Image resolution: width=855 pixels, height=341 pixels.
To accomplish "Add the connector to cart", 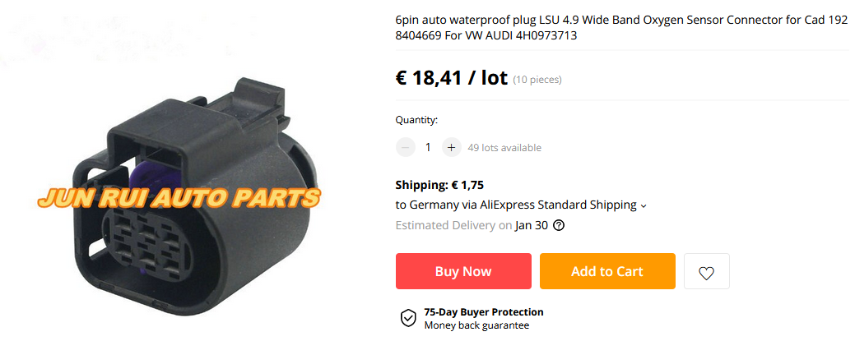I will click(x=607, y=271).
